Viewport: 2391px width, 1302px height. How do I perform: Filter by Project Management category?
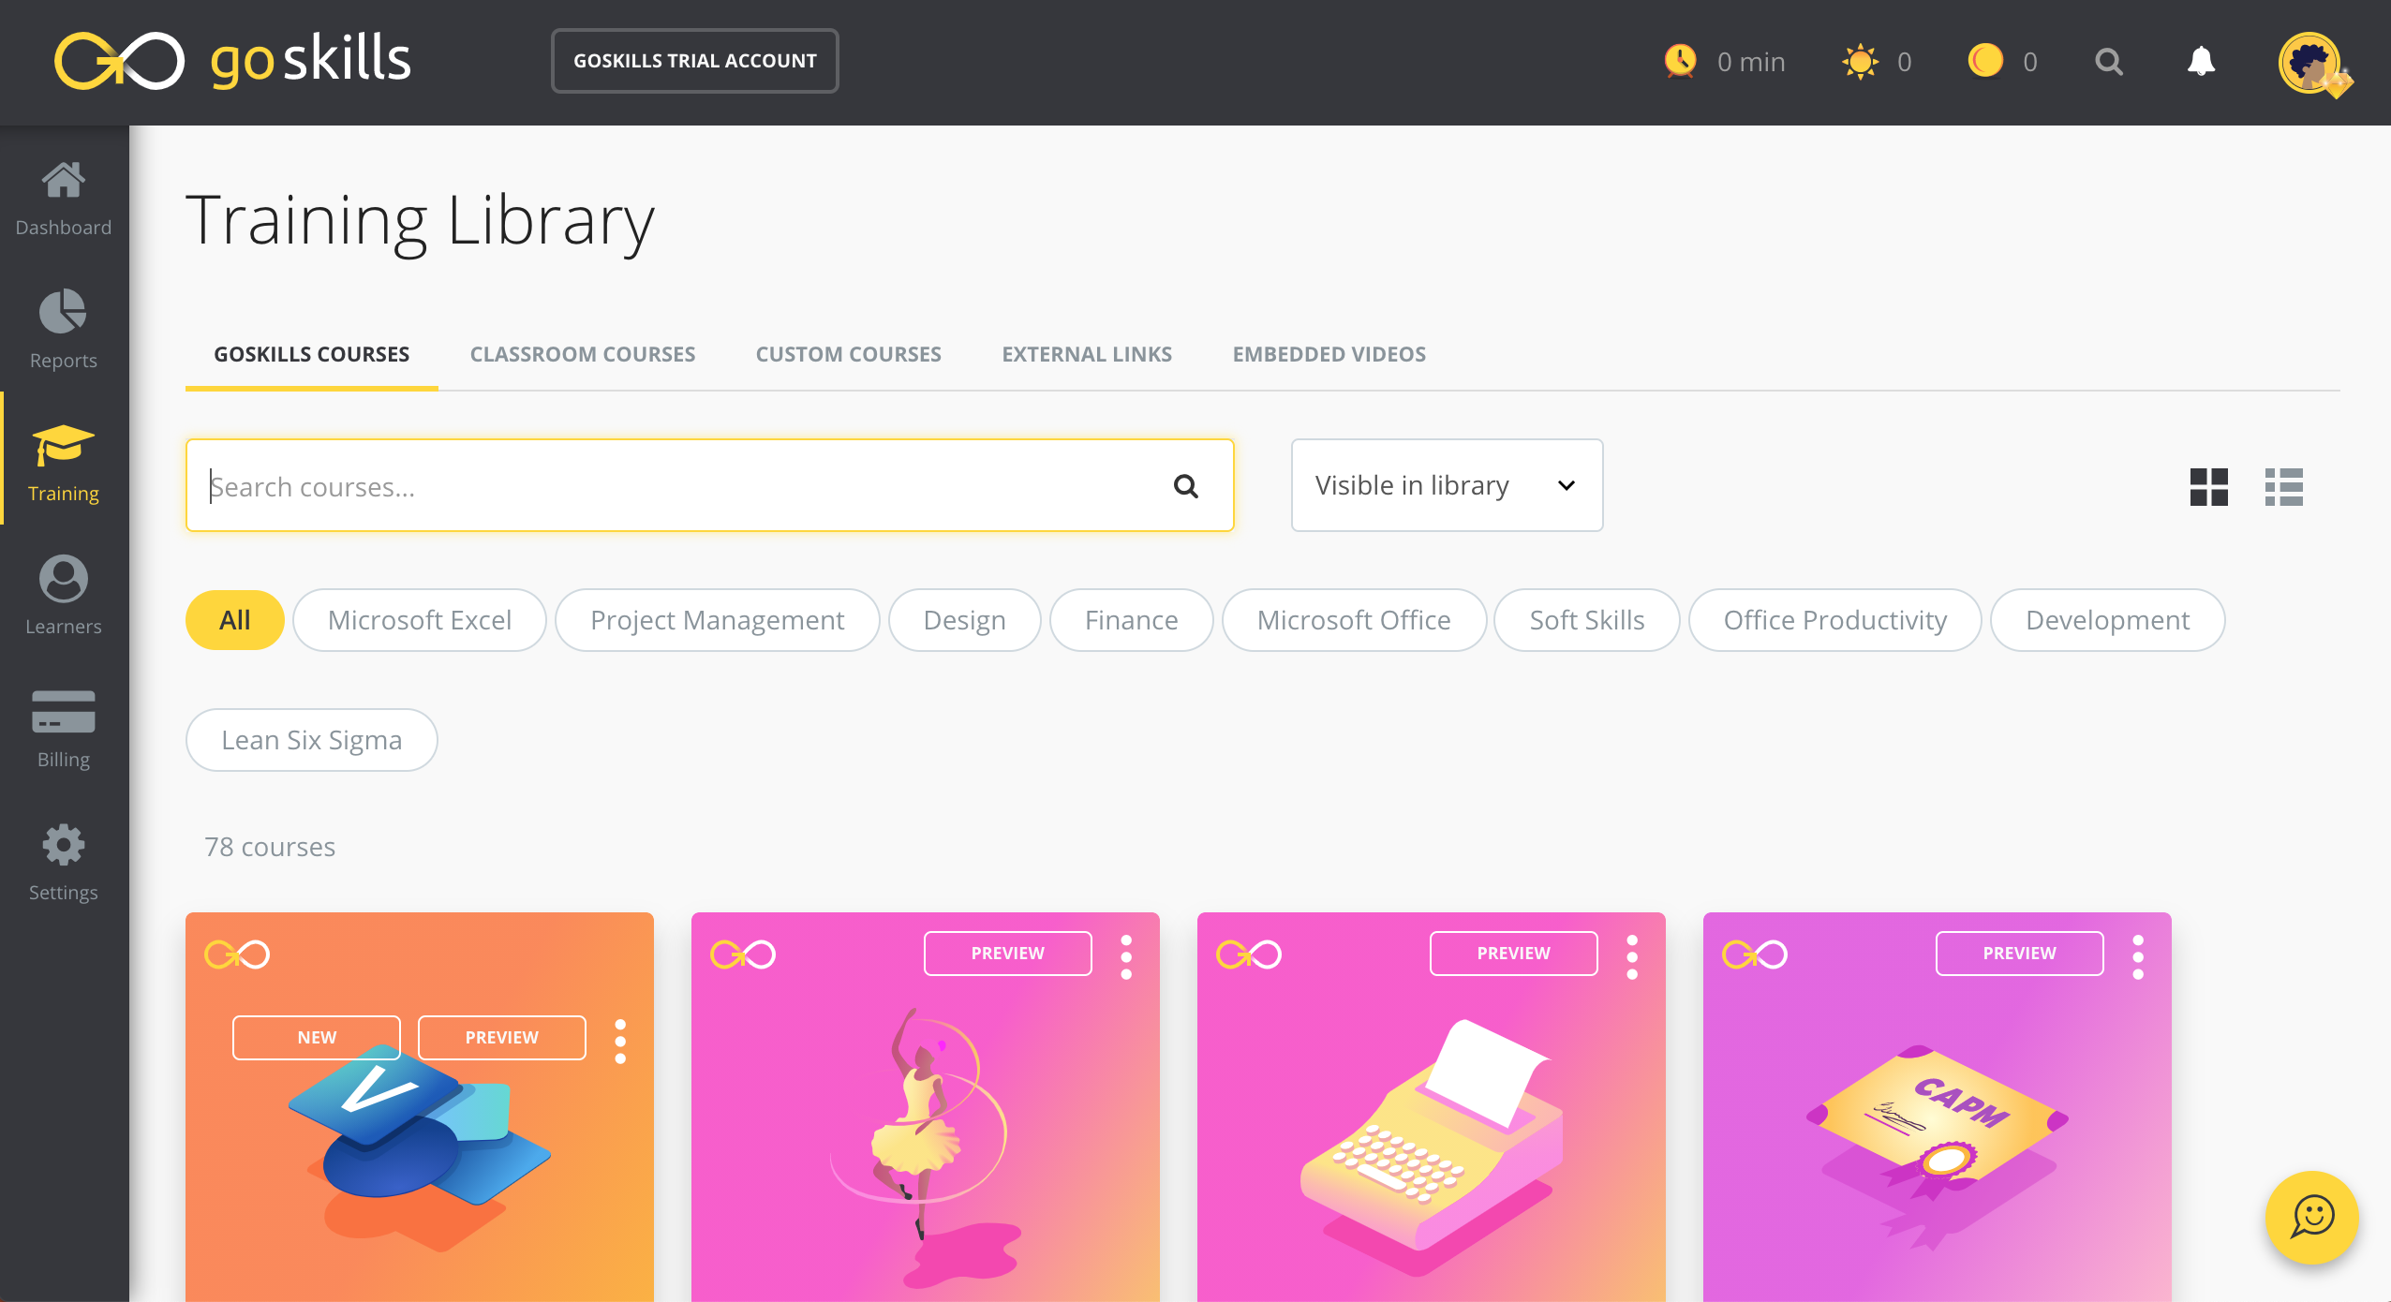coord(717,620)
